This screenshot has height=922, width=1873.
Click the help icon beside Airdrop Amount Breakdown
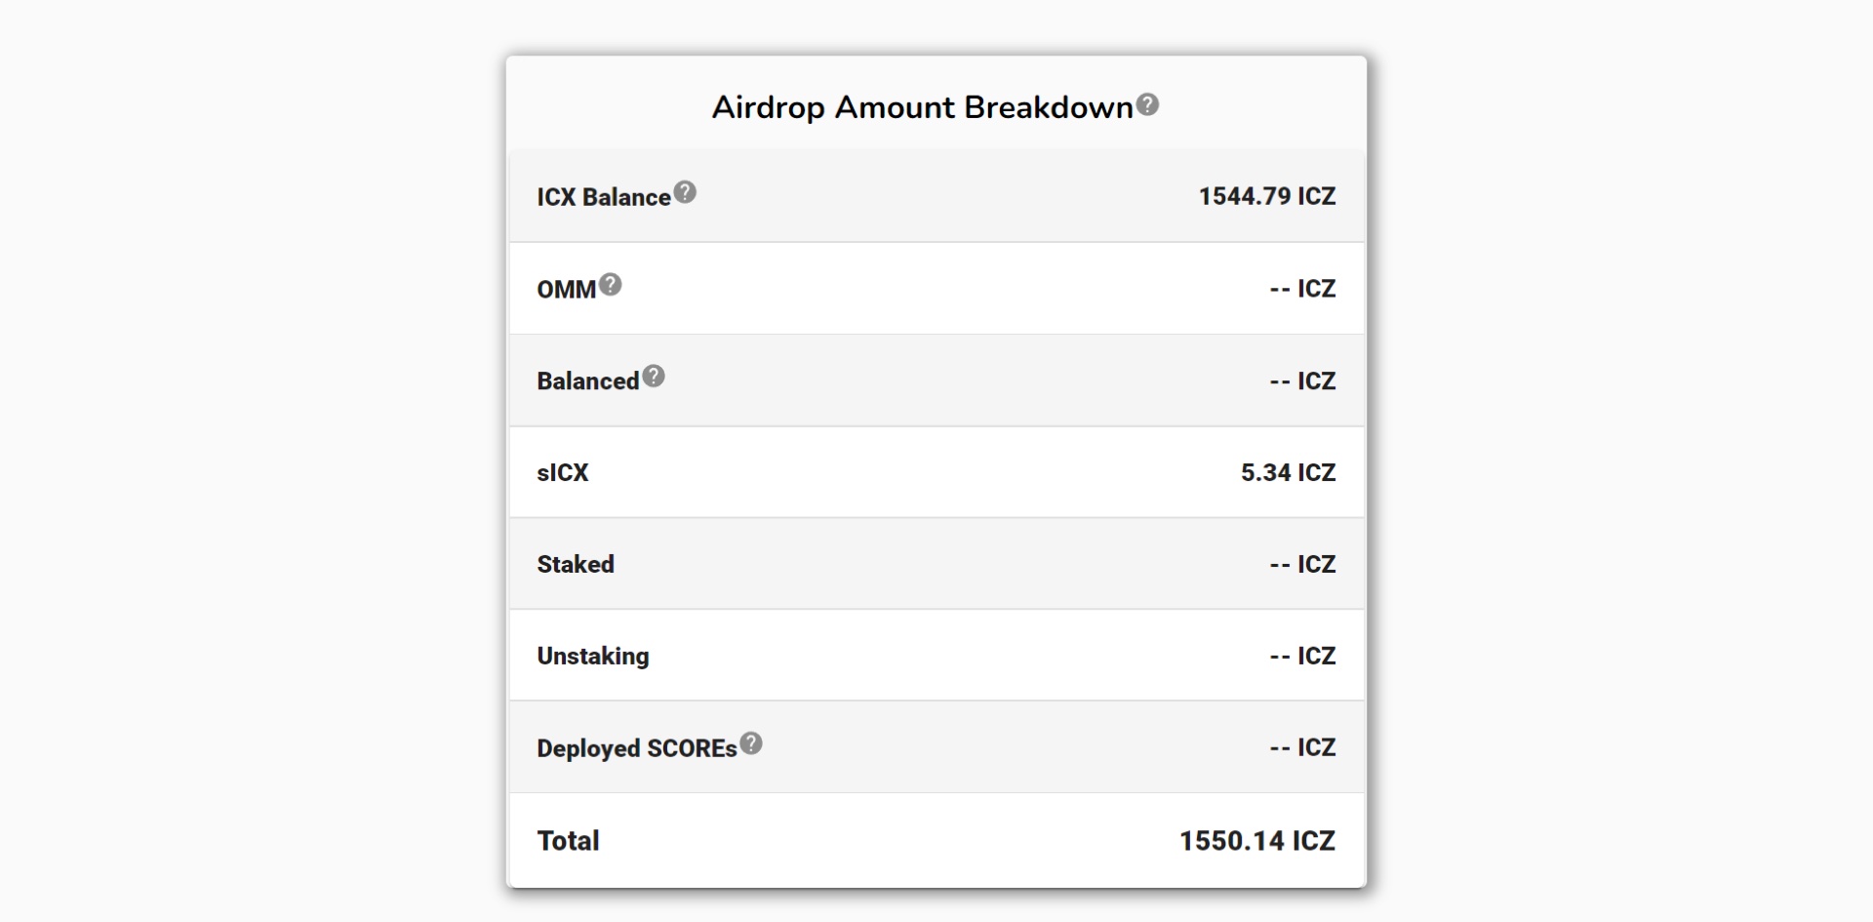point(1147,104)
